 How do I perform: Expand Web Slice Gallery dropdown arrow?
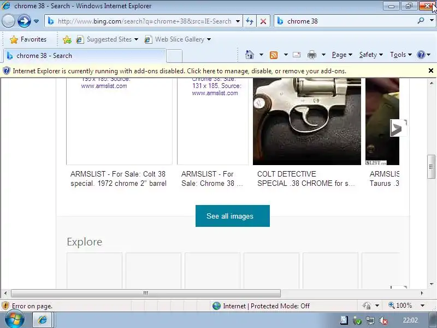(x=209, y=39)
